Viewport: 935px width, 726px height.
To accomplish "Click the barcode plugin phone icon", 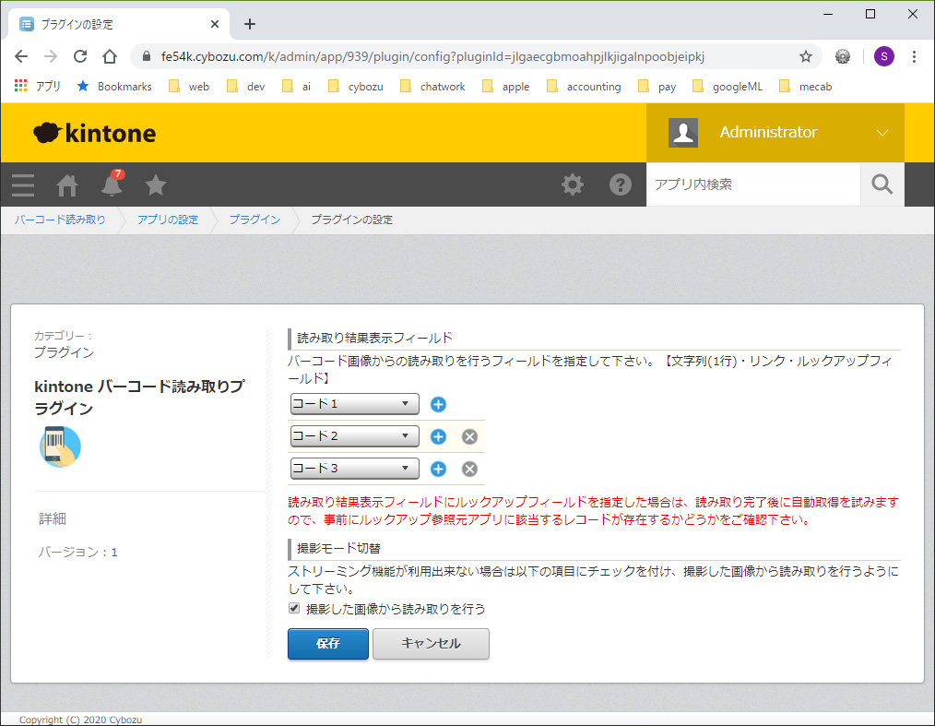I will tap(60, 446).
